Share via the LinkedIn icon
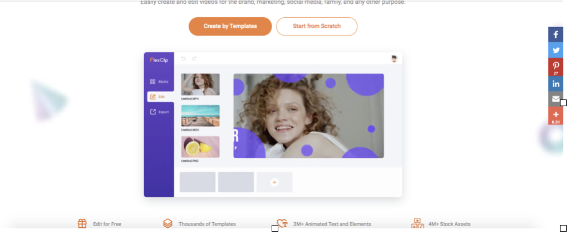This screenshot has height=240, width=570. pos(556,84)
